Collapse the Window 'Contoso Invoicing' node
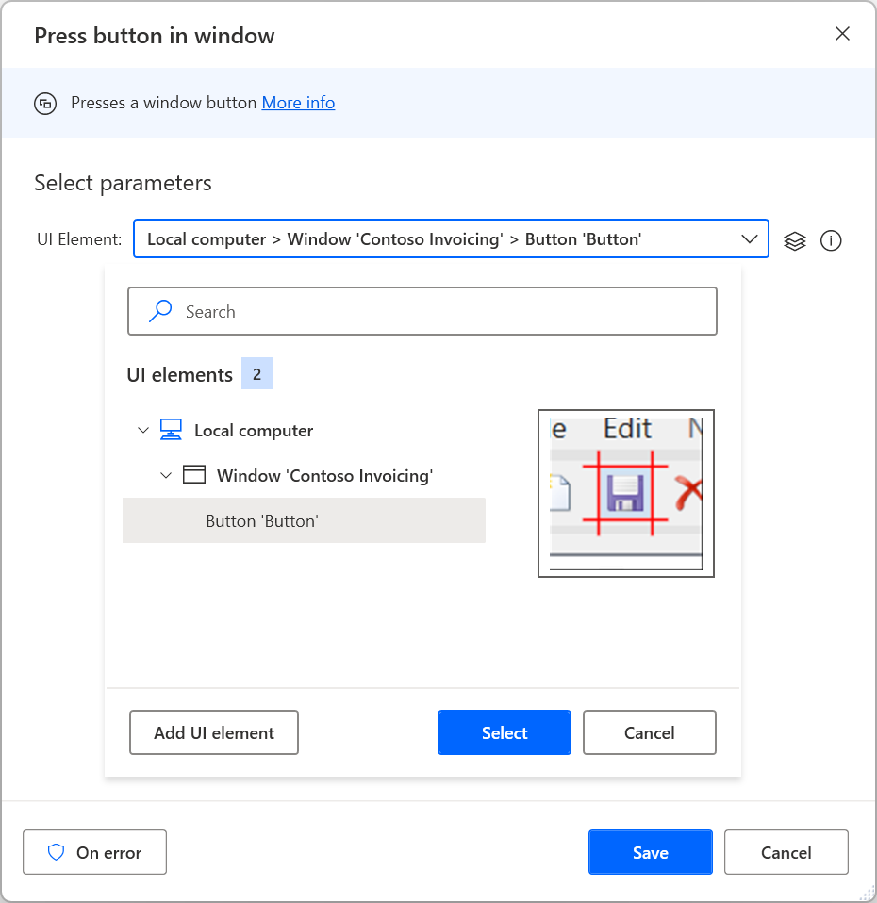Screen dimensions: 877x903 166,475
